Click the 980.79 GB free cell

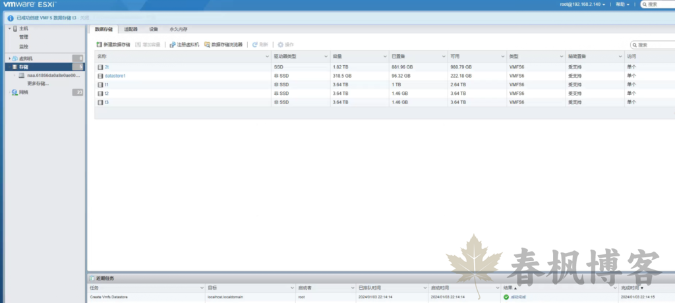[x=461, y=67]
